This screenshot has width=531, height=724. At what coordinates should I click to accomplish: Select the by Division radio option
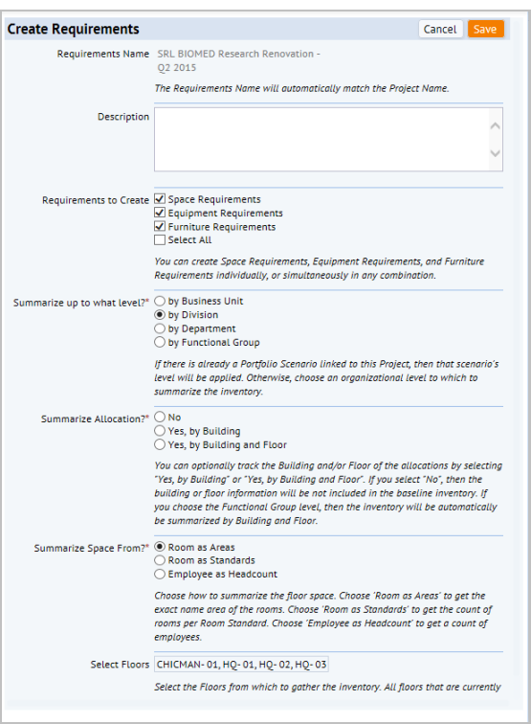point(160,315)
